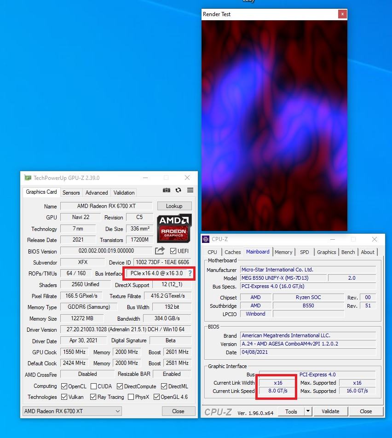The width and height of the screenshot is (392, 438).
Task: Click the Resizable BAR value Enabled
Action: [x=172, y=374]
